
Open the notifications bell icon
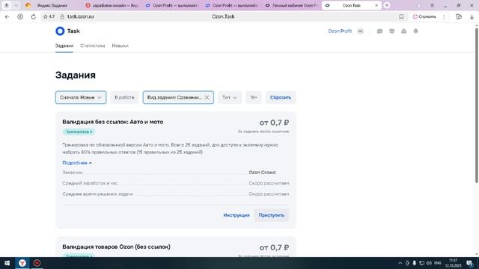click(415, 31)
